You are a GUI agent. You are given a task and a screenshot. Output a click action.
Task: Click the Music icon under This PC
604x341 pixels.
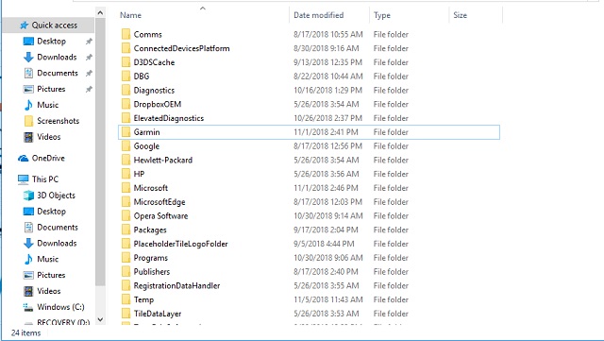click(x=28, y=259)
